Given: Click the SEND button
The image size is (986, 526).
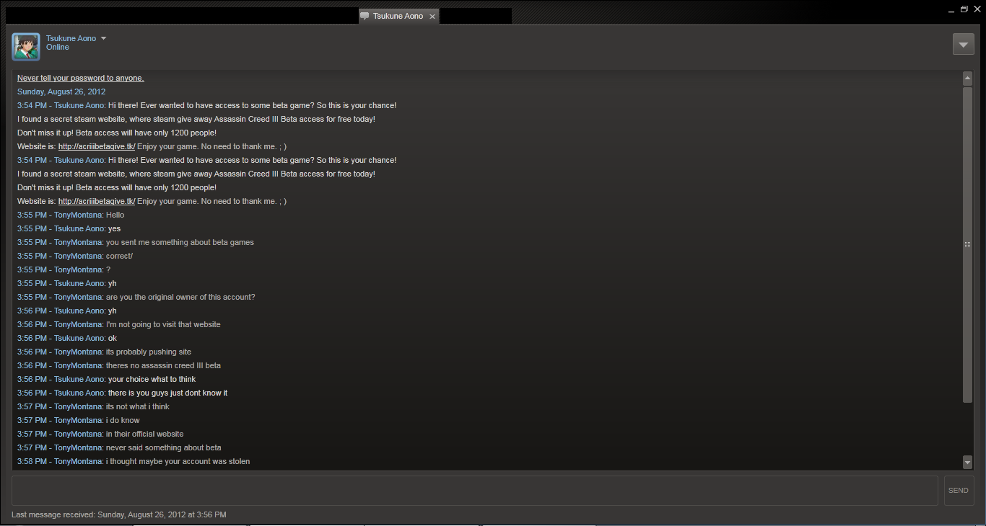Looking at the screenshot, I should (959, 490).
